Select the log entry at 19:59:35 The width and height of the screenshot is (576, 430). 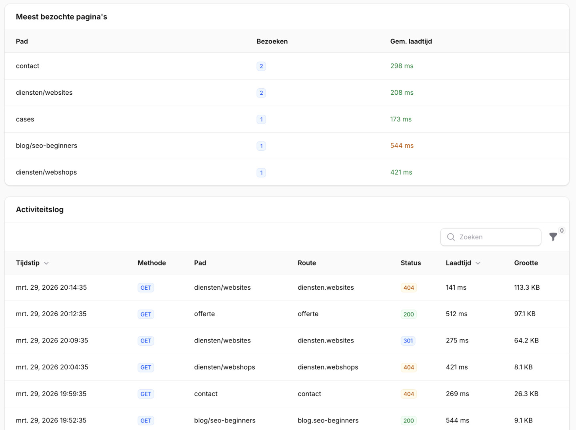51,394
